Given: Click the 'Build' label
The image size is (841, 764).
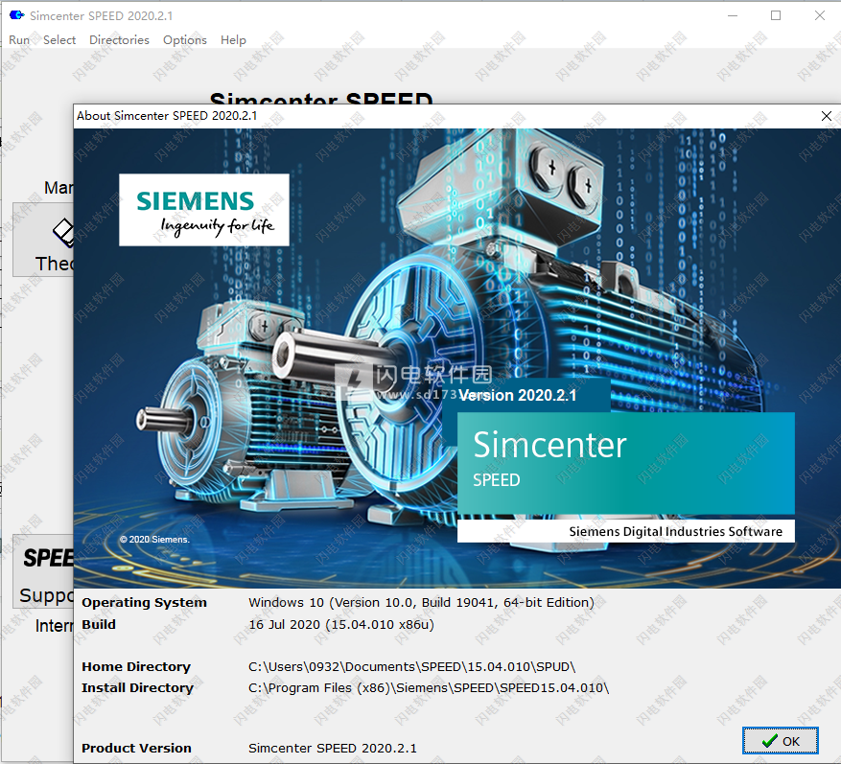Looking at the screenshot, I should (x=99, y=625).
